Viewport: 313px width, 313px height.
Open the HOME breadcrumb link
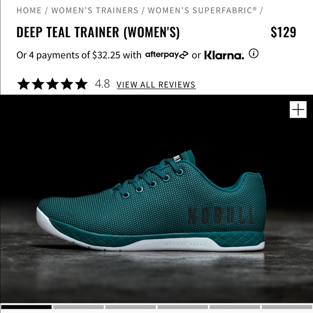pos(29,10)
